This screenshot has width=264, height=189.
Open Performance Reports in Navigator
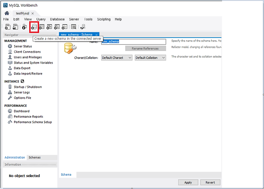pyautogui.click(x=29, y=116)
